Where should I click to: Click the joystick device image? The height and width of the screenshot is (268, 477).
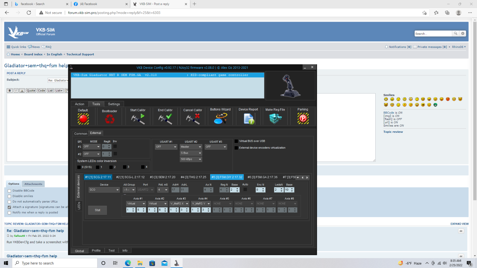[290, 86]
